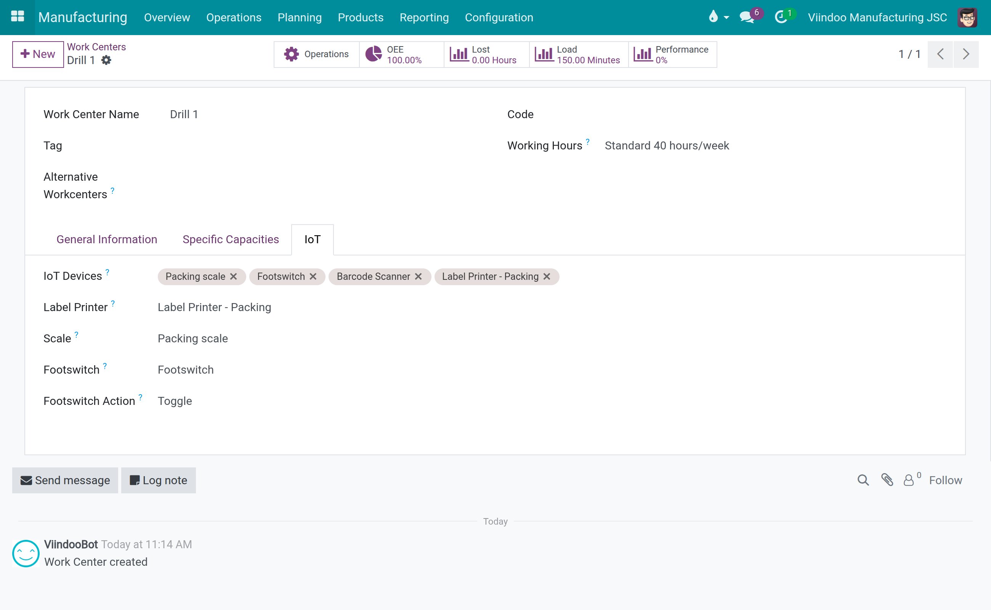Screen dimensions: 991x610
Task: Open the activities clock icon
Action: [x=784, y=17]
